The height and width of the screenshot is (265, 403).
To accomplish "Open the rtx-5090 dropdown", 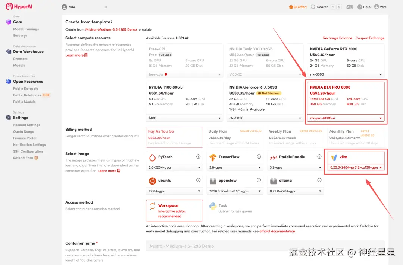I will (x=265, y=118).
